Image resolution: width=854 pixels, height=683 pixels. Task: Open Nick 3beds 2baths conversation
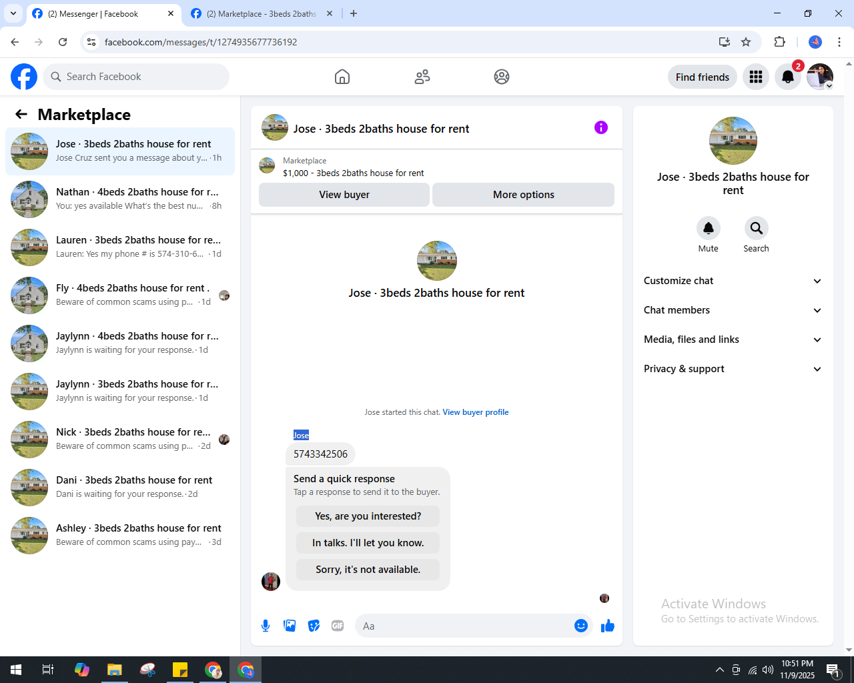tap(120, 439)
